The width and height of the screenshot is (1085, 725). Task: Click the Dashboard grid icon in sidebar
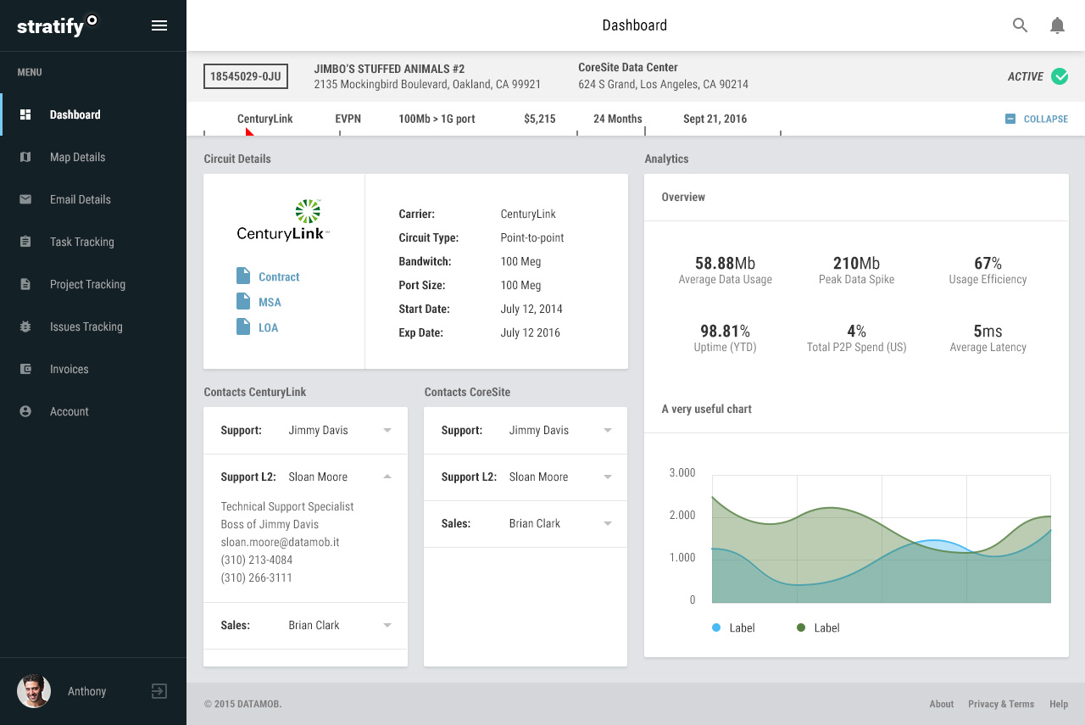click(25, 114)
